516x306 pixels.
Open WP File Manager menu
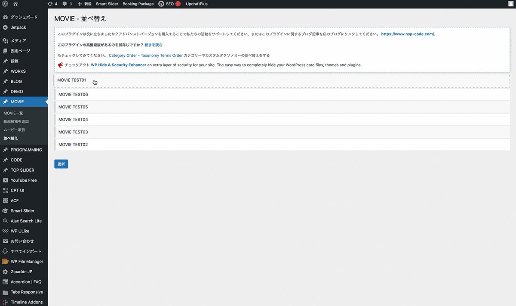click(x=27, y=262)
